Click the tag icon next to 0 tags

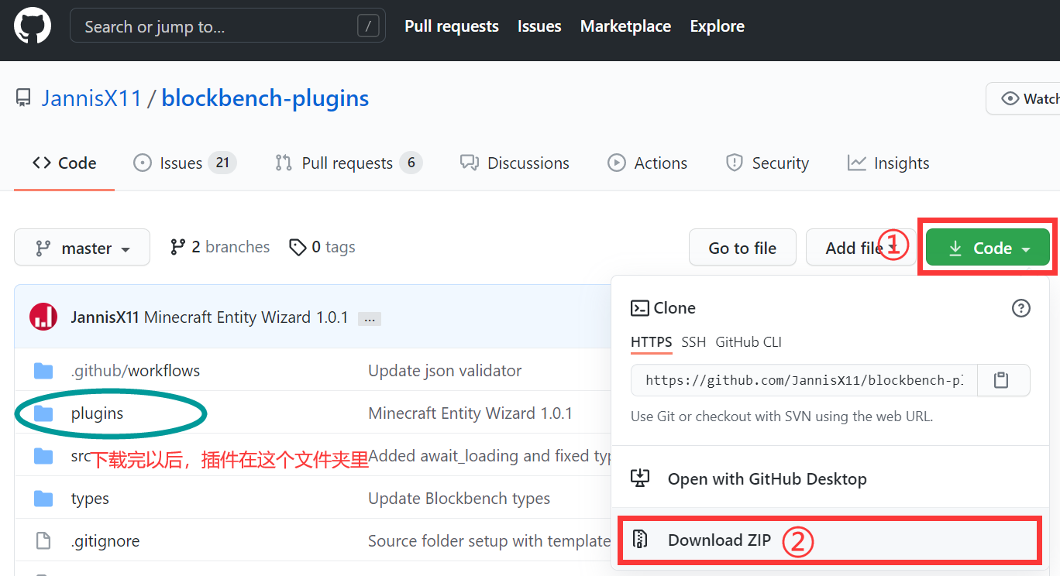298,247
